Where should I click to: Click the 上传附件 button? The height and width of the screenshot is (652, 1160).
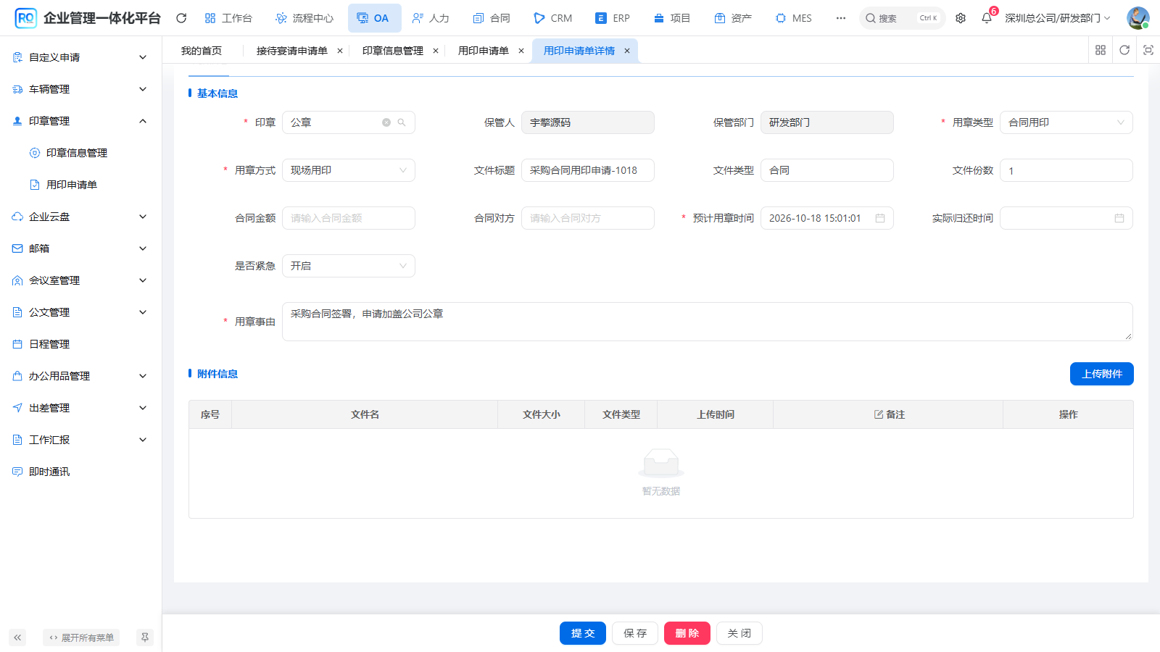point(1102,374)
